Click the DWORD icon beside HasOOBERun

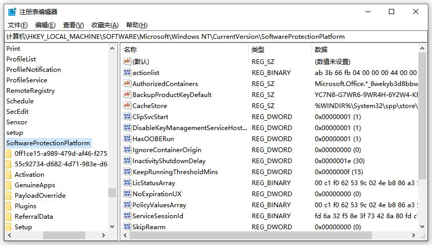(x=127, y=139)
